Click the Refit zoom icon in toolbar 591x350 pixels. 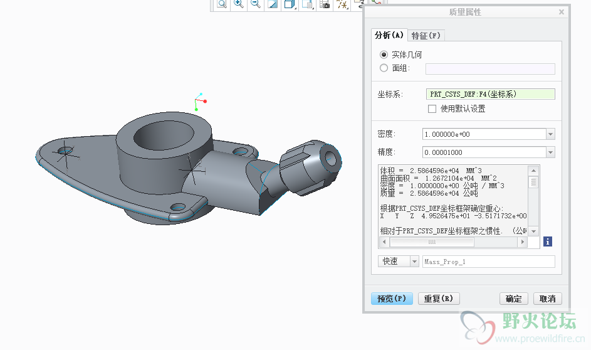pos(222,4)
